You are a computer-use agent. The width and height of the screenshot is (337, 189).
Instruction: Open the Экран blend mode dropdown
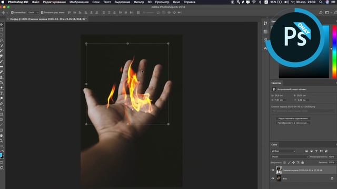290,156
